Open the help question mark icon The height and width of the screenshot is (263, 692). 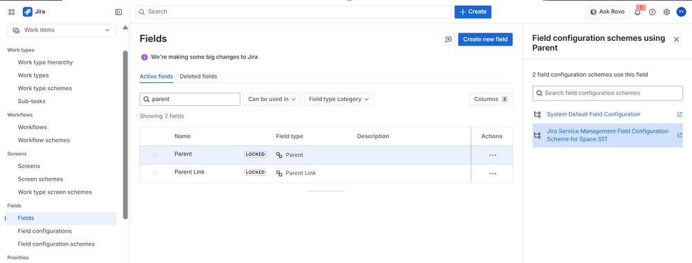653,12
